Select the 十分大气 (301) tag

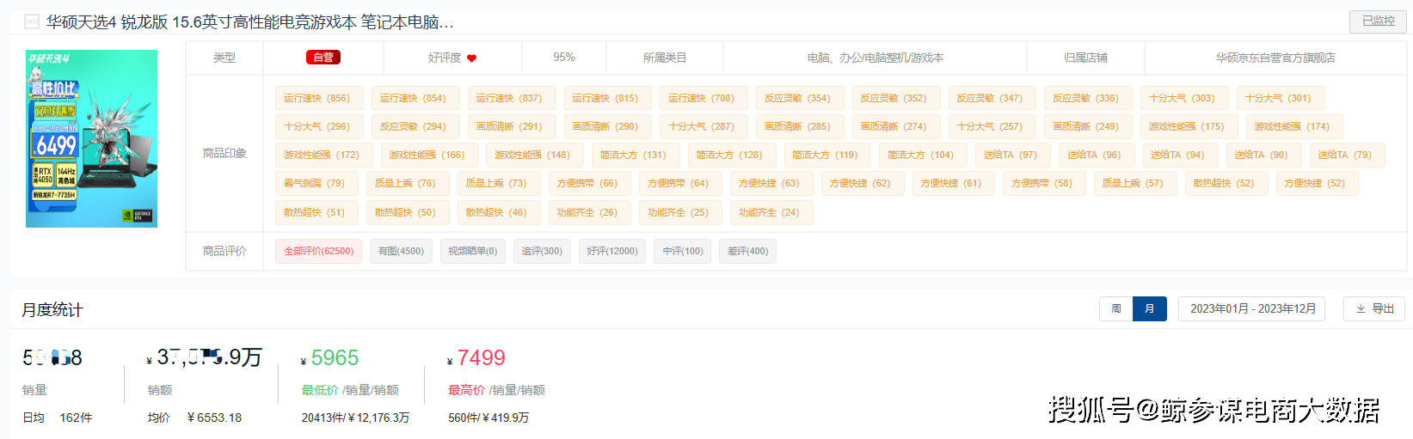pyautogui.click(x=1280, y=98)
